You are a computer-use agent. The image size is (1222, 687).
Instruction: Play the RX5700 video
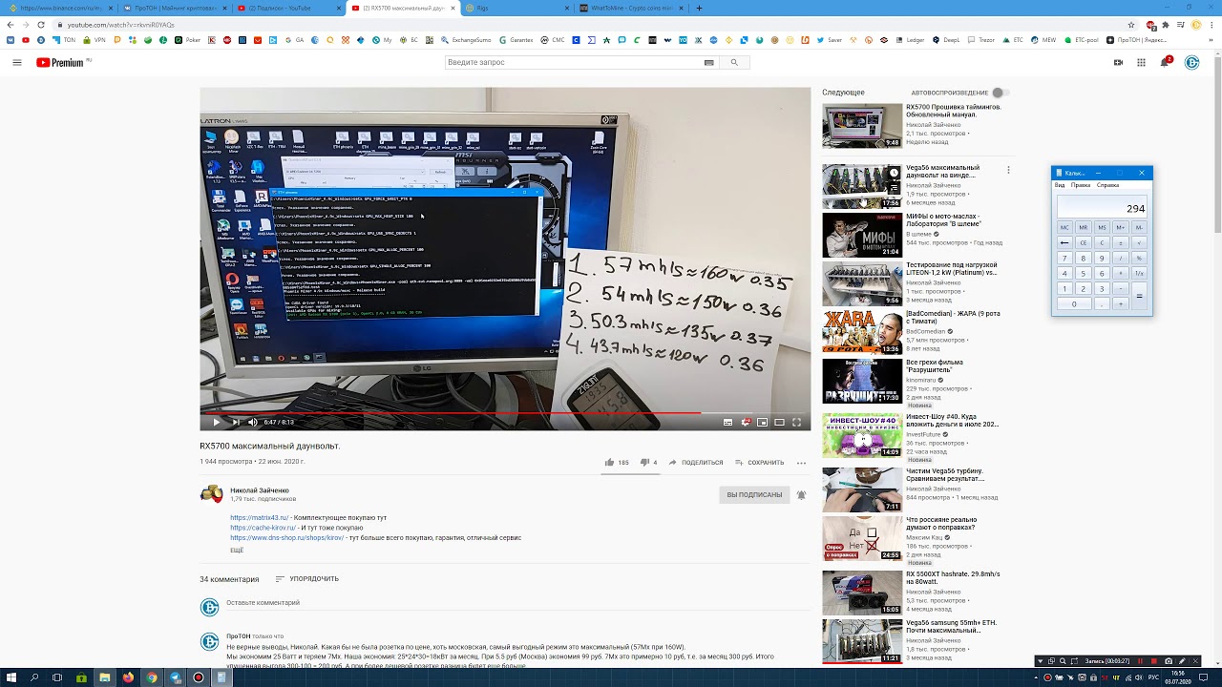(217, 422)
